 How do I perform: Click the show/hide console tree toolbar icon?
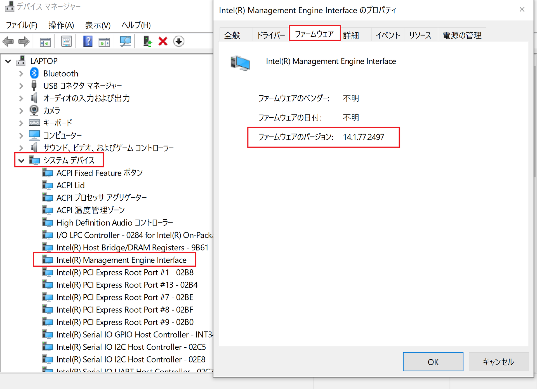point(45,42)
